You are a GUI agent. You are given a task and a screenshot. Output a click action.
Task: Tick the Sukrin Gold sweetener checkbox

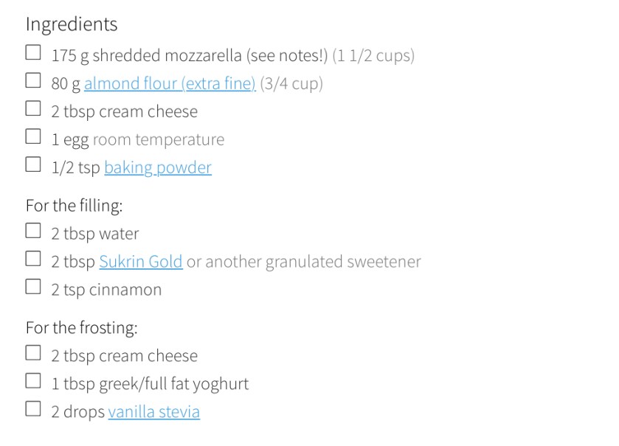point(33,259)
